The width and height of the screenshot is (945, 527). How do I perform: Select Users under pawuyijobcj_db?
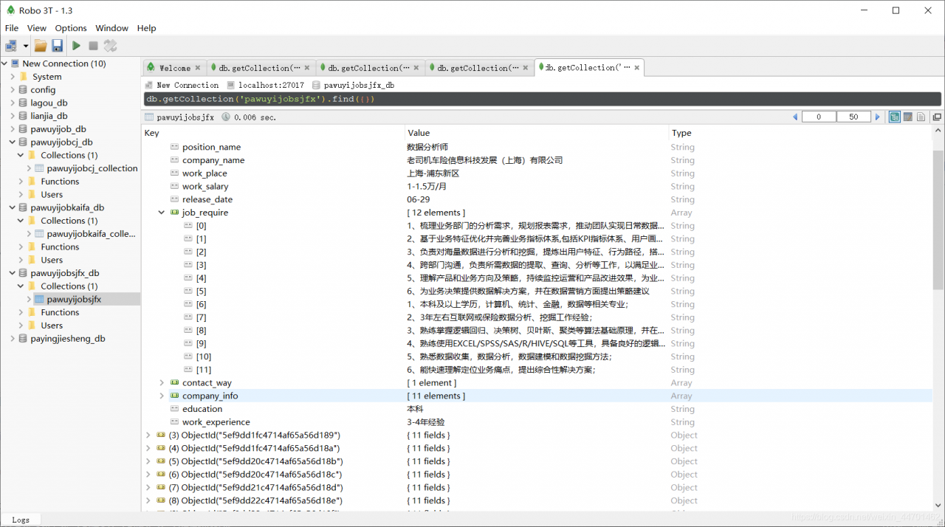[52, 195]
